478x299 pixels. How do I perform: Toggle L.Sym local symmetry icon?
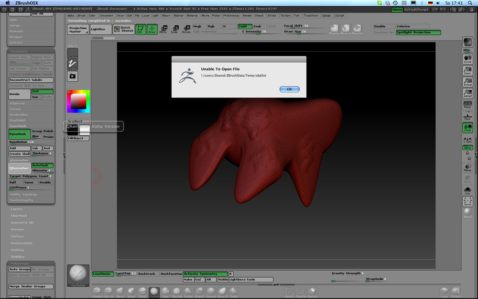(467, 140)
